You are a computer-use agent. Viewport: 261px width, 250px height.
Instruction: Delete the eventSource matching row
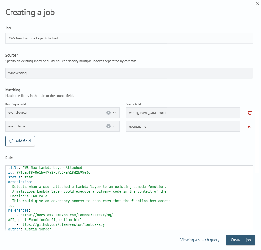click(x=249, y=113)
